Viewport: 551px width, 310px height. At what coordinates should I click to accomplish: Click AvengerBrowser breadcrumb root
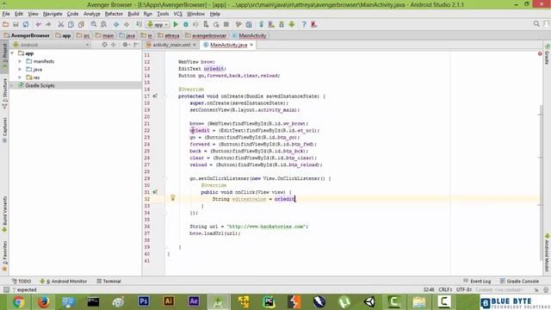tap(27, 35)
